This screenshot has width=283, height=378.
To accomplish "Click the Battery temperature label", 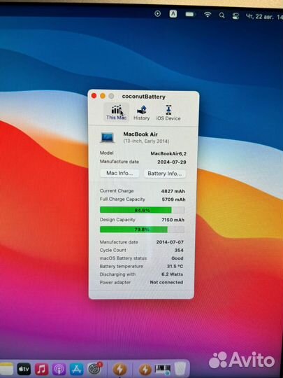I will coord(122,267).
